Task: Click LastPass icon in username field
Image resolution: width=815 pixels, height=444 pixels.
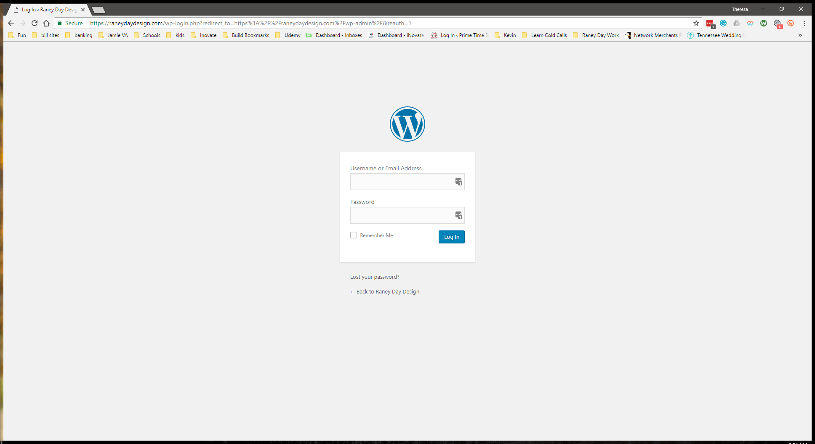Action: pyautogui.click(x=458, y=182)
